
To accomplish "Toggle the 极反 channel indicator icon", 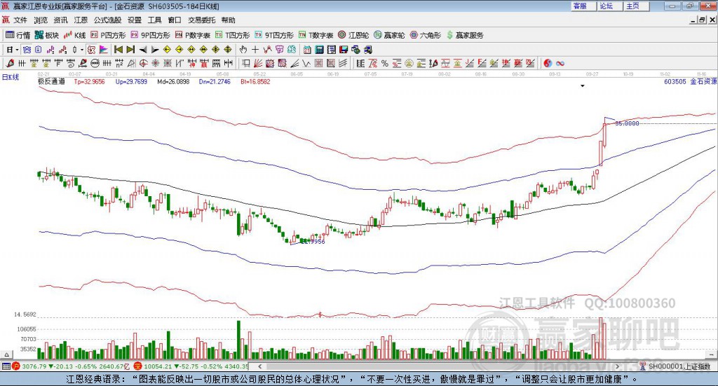I will click(91, 50).
